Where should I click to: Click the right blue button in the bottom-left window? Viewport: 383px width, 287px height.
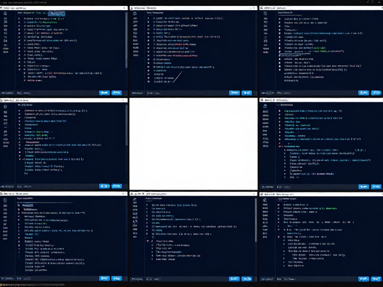click(117, 279)
